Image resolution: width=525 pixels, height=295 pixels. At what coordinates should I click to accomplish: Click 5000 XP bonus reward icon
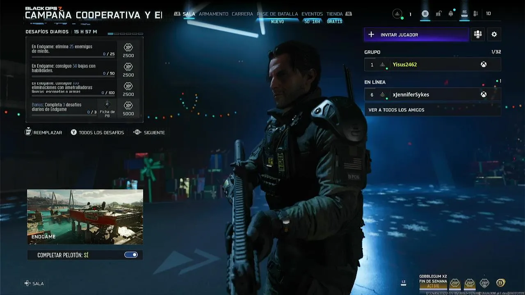click(x=128, y=105)
